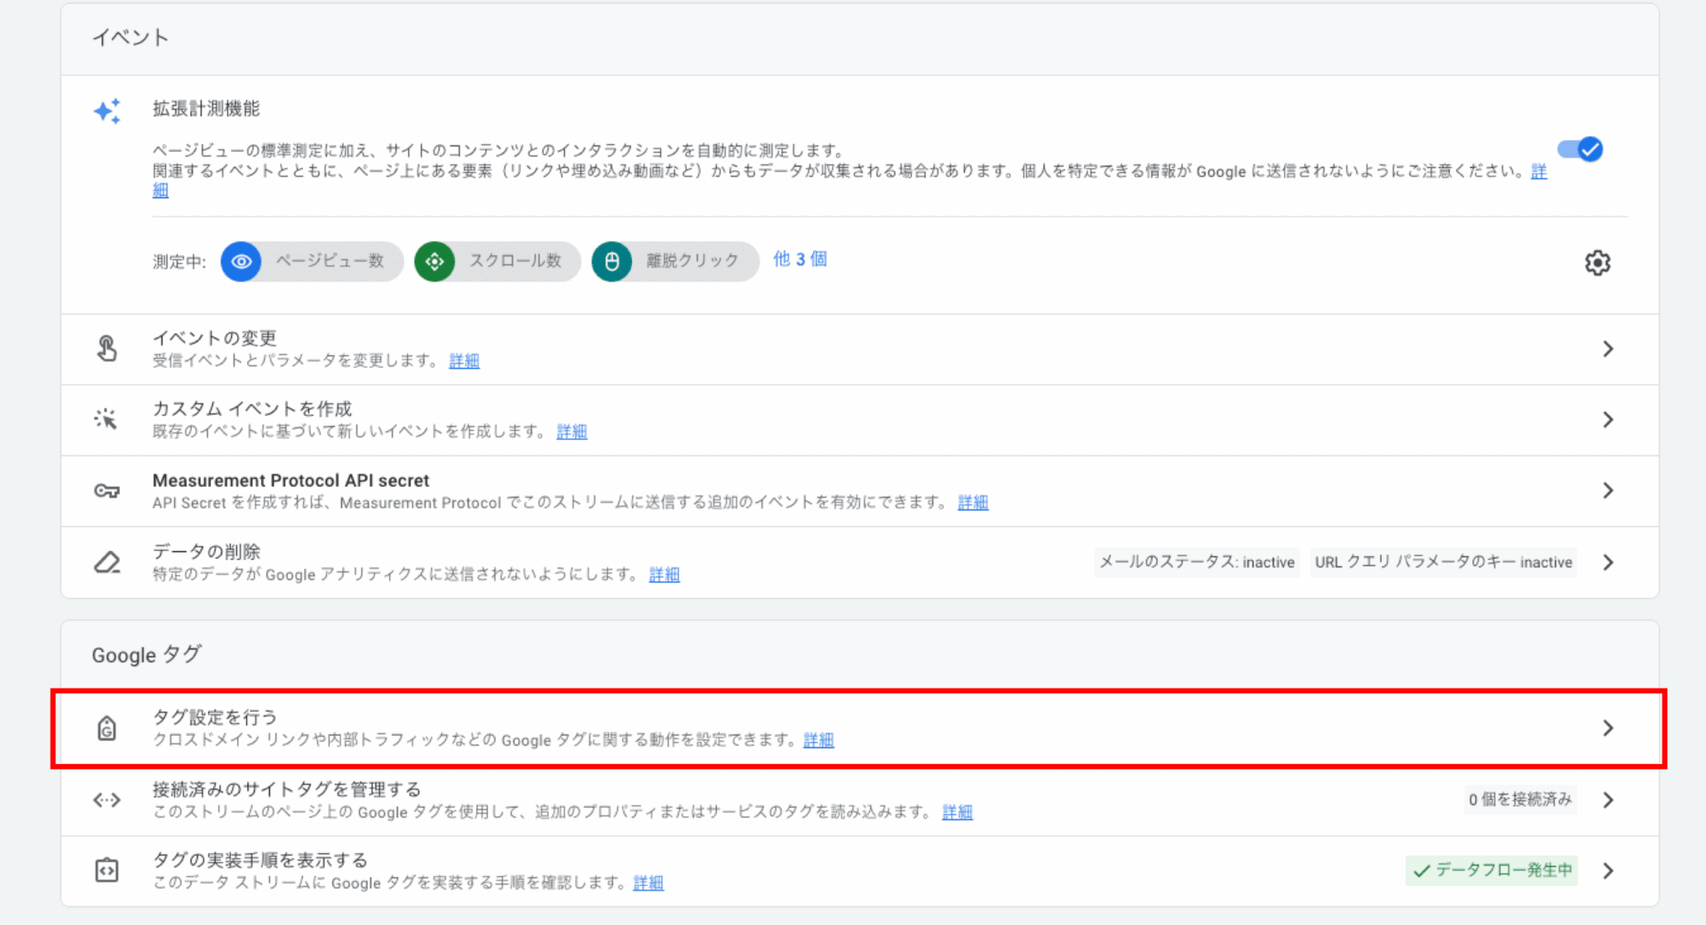The height and width of the screenshot is (925, 1706).
Task: Open 詳細 link under イベントの変更
Action: 464,361
